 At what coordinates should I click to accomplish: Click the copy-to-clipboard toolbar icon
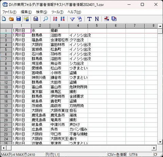114,19
